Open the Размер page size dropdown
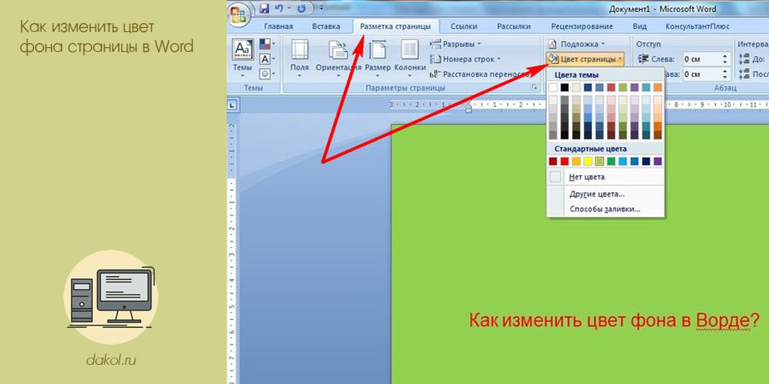 coord(377,58)
